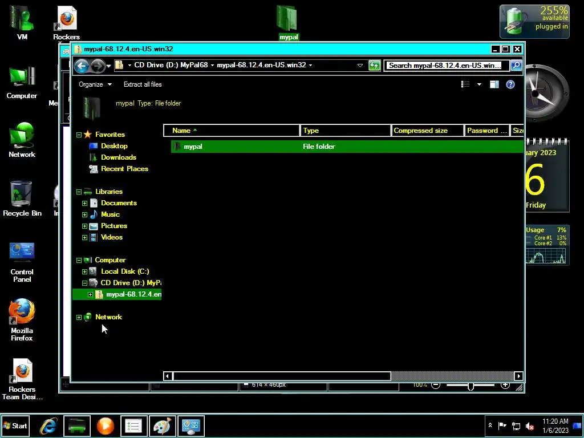Sort by Password column header
Screen dimensions: 584x438
pos(487,131)
